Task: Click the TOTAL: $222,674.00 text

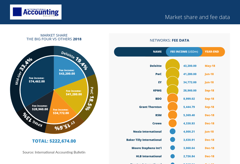Action: click(54, 141)
